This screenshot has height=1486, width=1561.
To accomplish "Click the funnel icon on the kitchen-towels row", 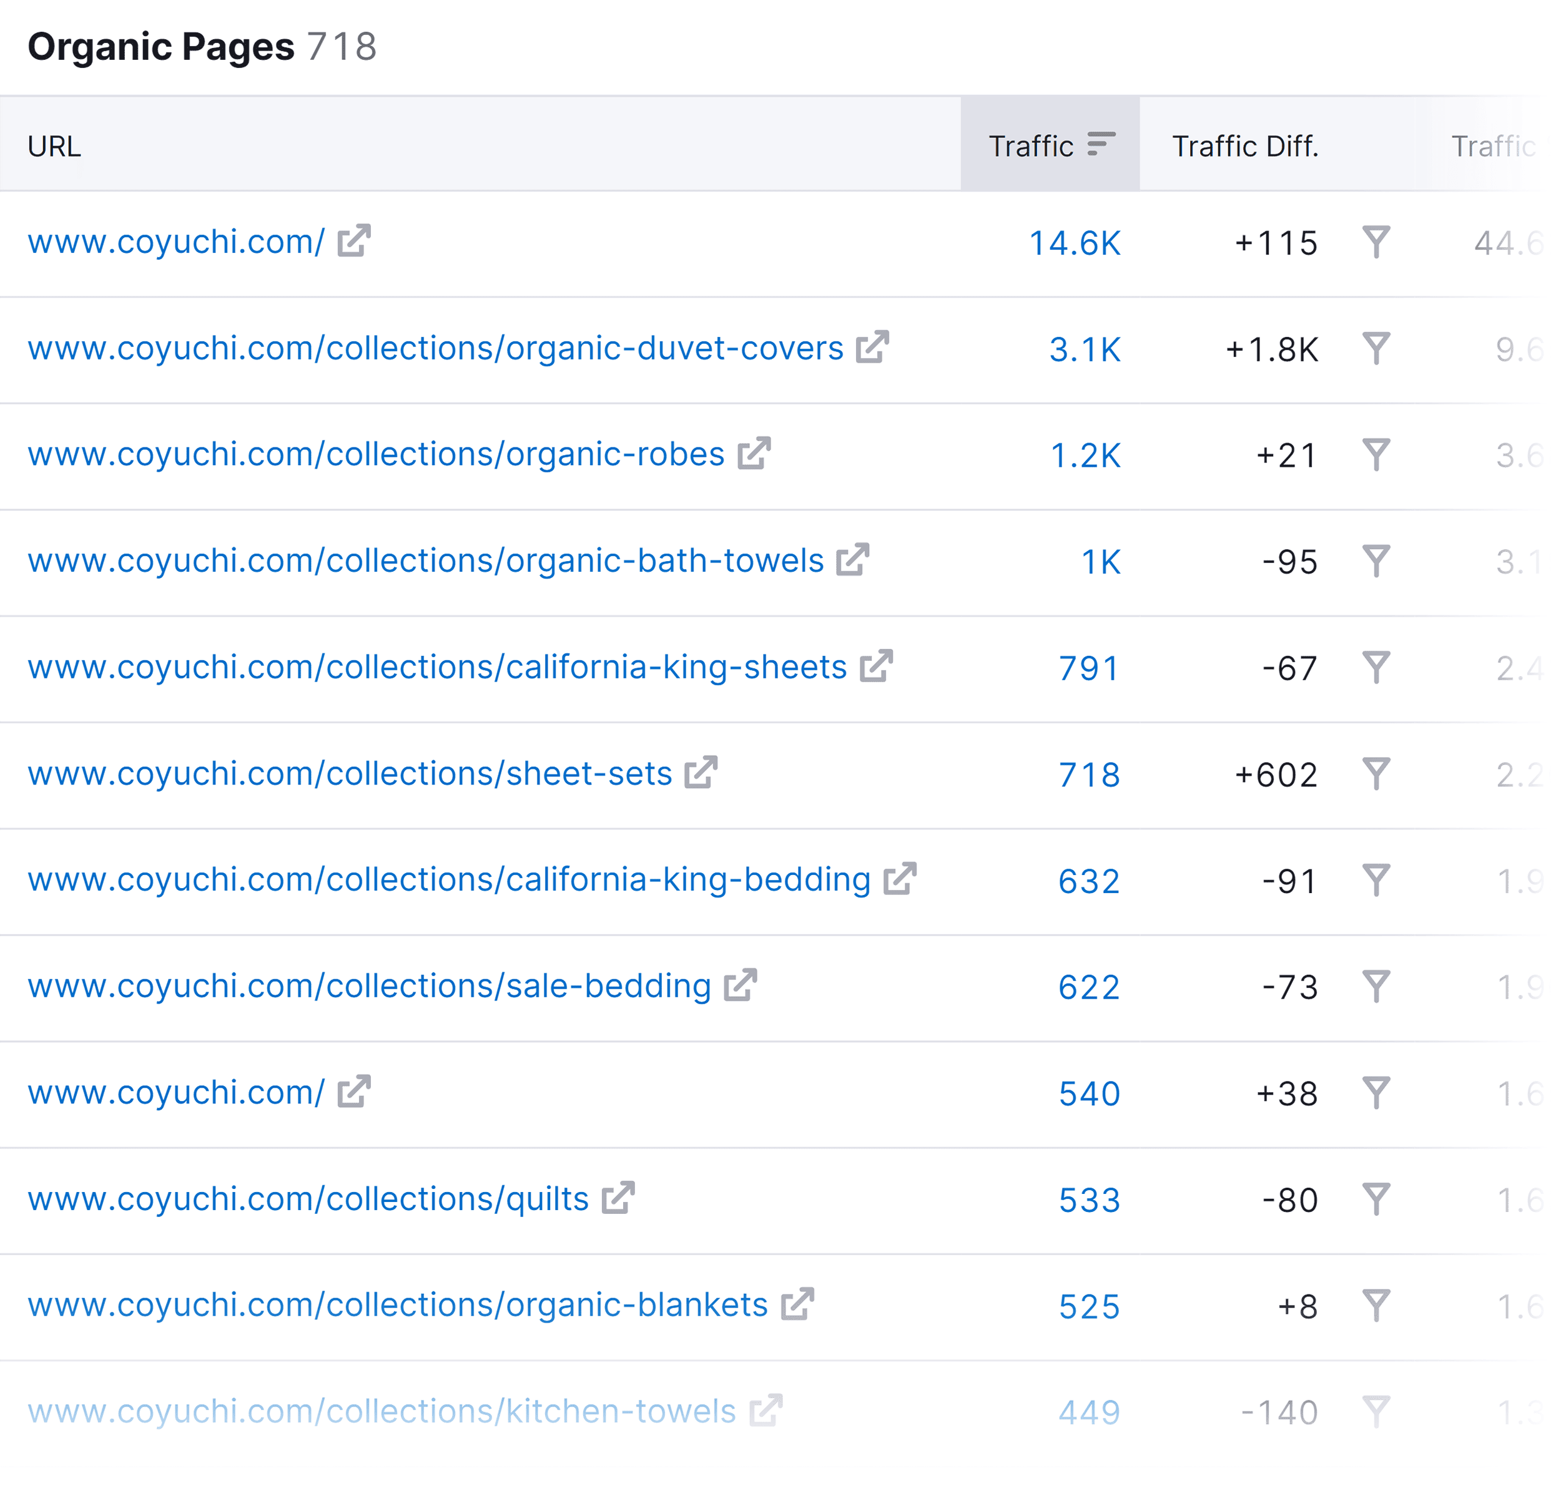I will tap(1376, 1410).
